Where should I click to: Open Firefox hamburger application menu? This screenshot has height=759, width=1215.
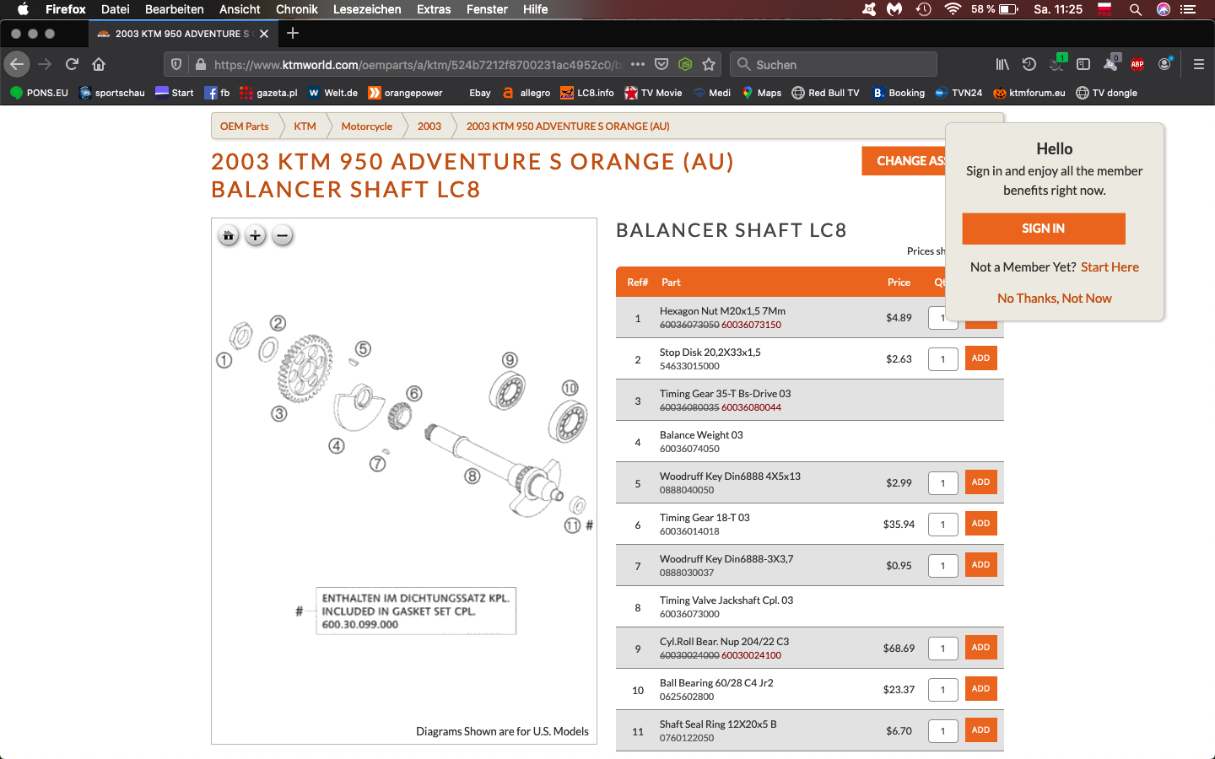pyautogui.click(x=1198, y=64)
